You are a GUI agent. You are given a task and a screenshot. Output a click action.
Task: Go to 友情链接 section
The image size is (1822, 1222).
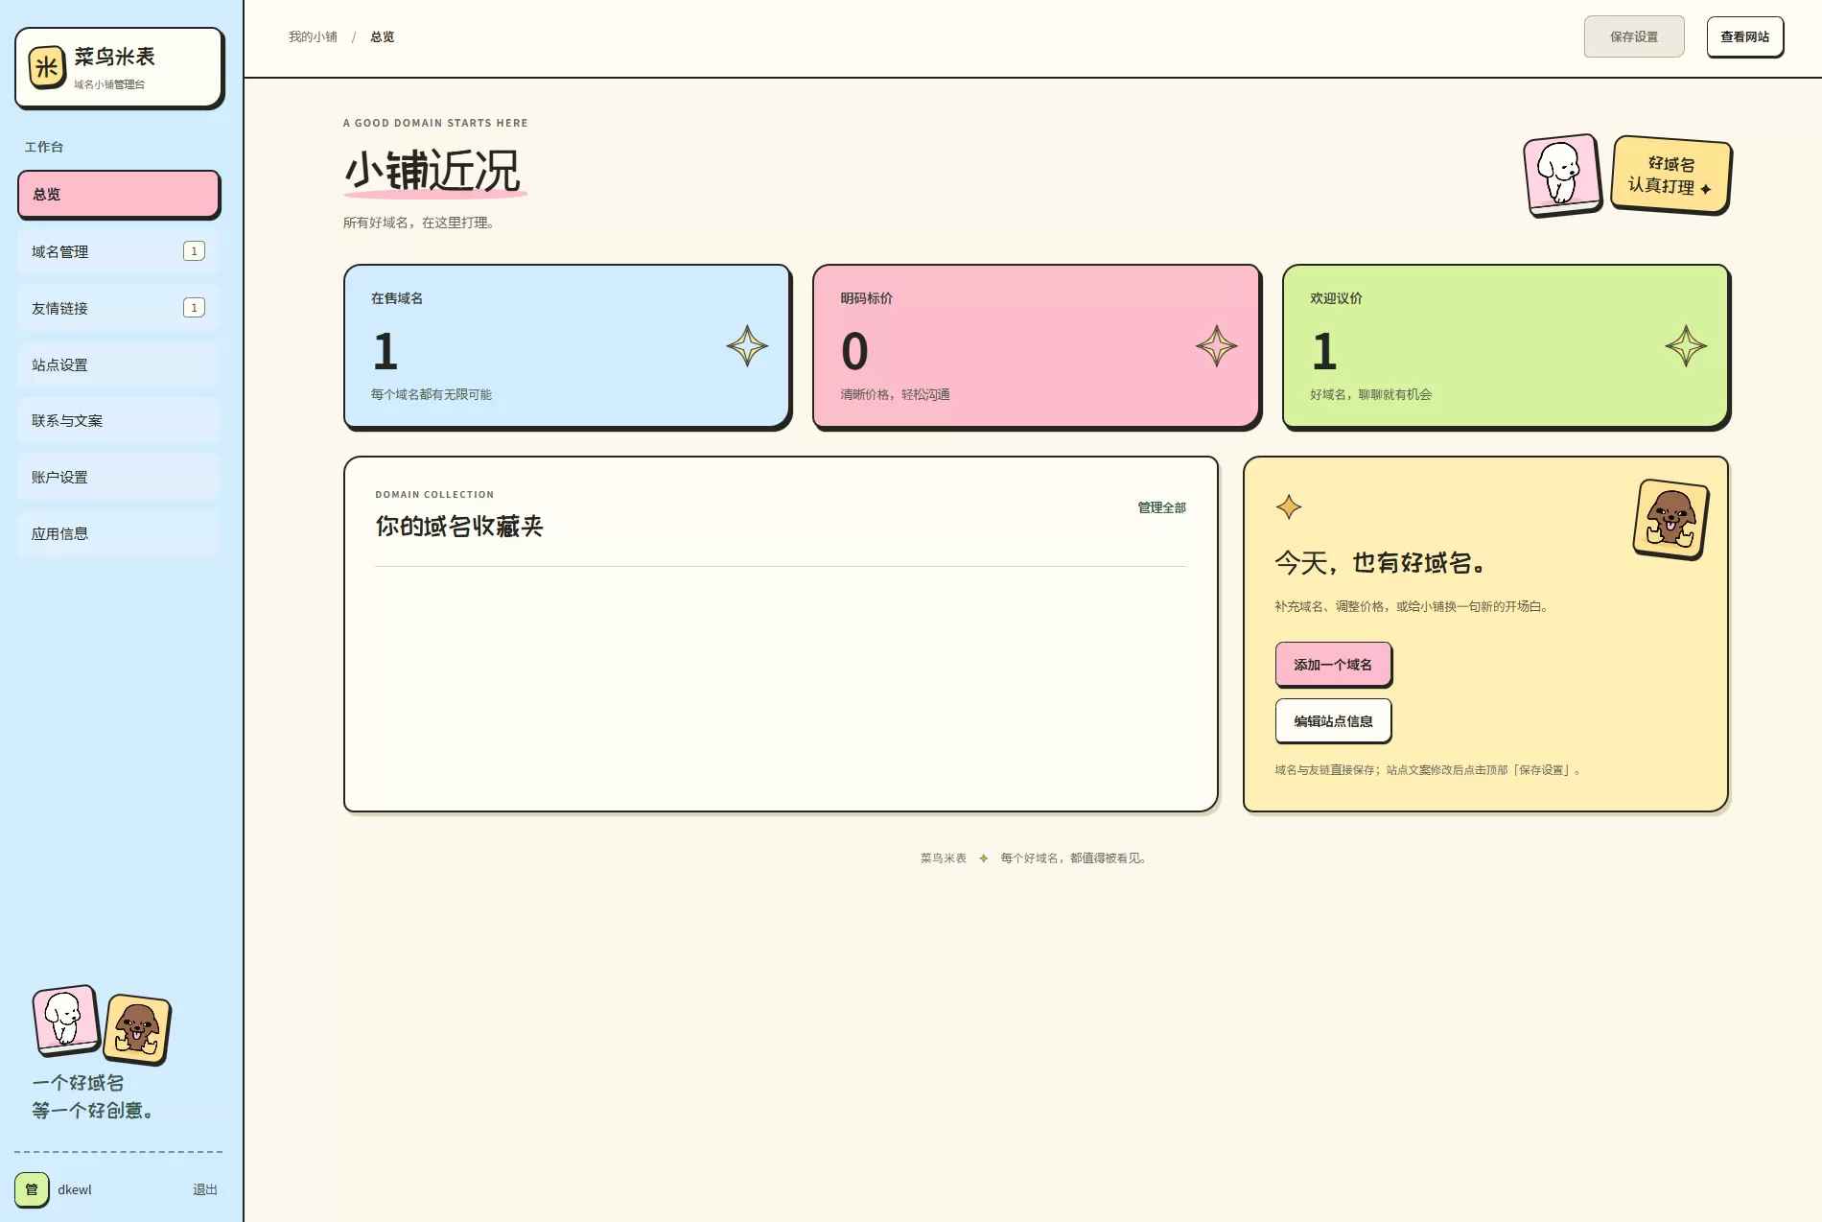coord(119,308)
